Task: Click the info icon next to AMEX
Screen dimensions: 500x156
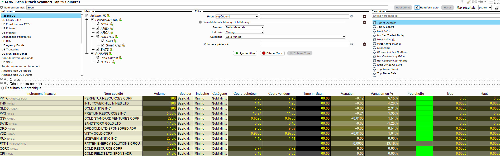Action: 112,28
